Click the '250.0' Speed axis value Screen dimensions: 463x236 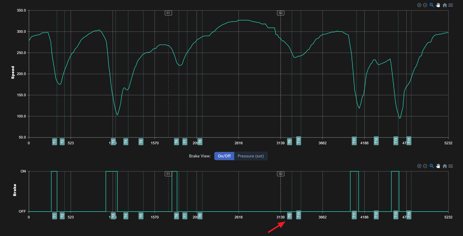pos(21,53)
